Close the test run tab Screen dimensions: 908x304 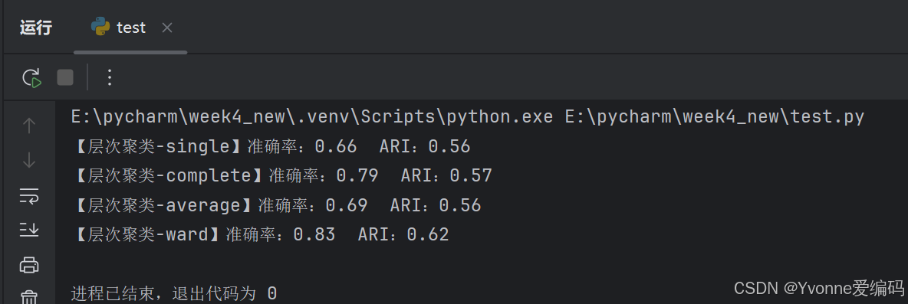pos(166,28)
